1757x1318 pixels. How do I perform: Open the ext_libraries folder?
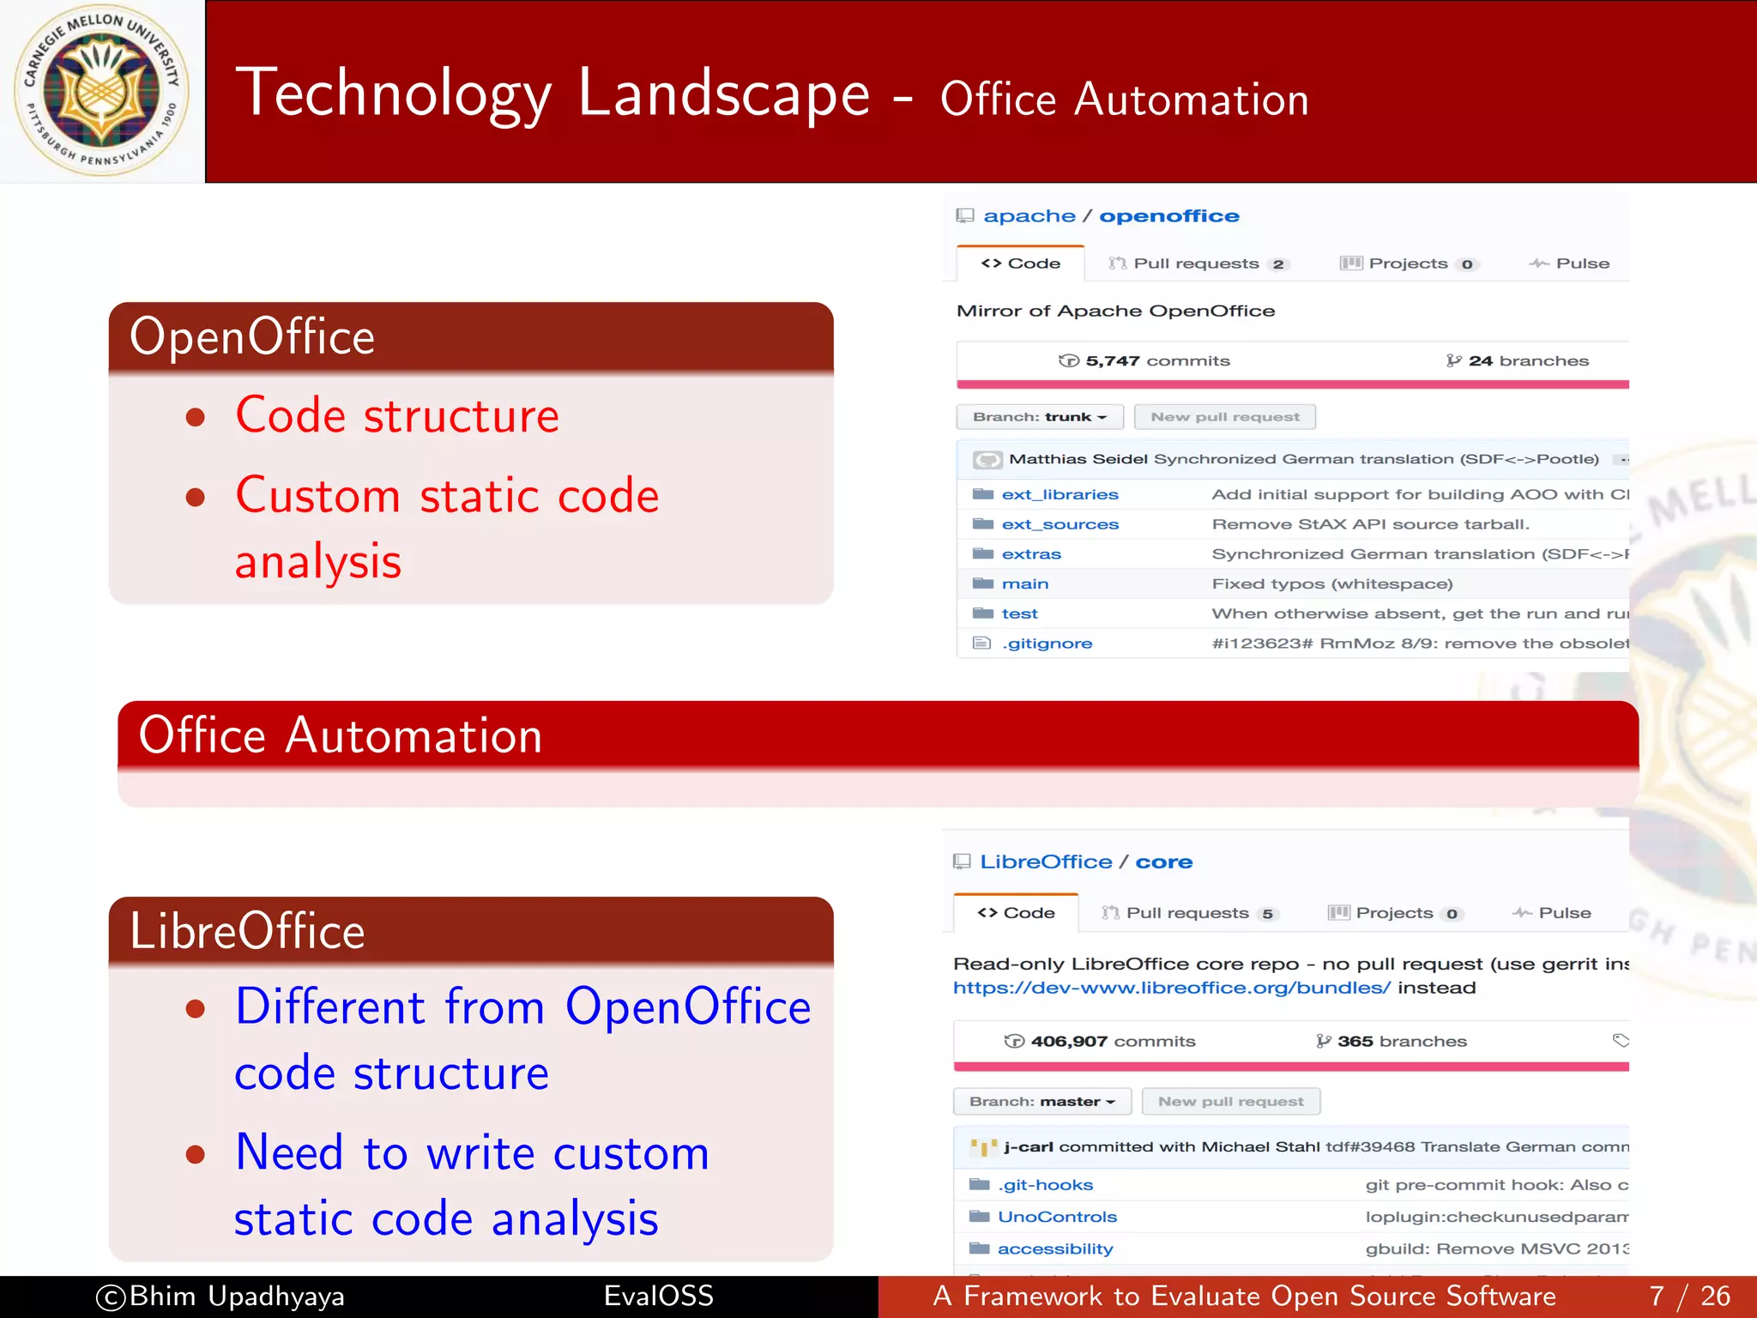click(x=1060, y=494)
